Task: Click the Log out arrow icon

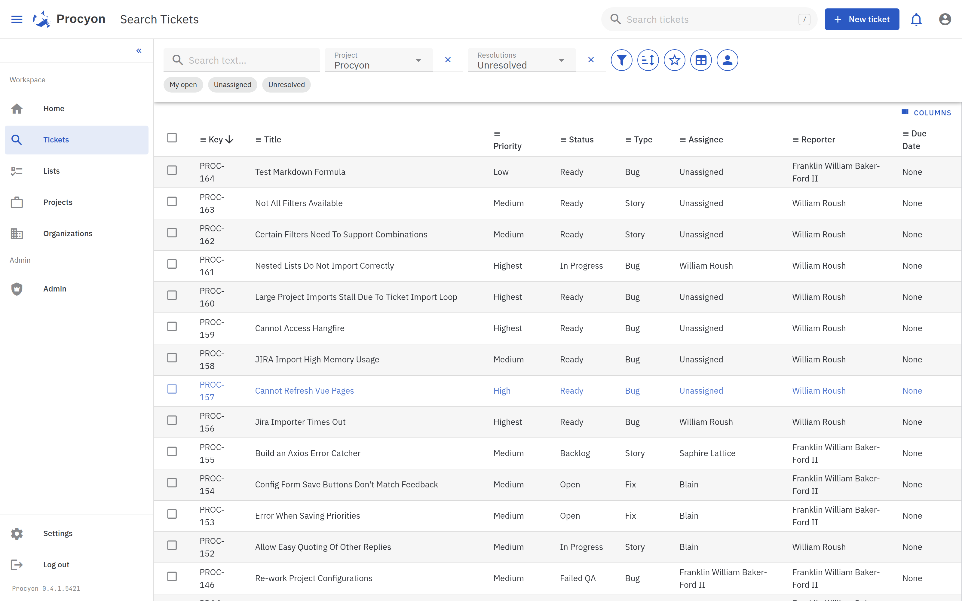Action: point(17,565)
